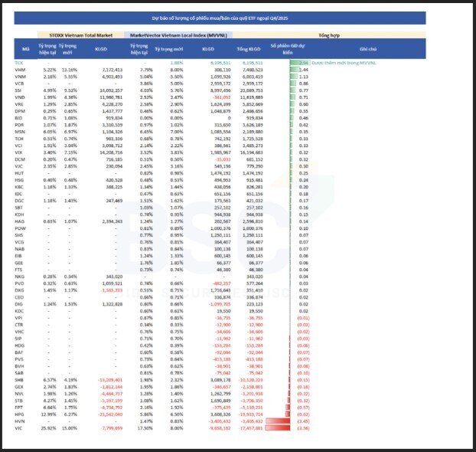
Task: Click the 'Tổng KLGD' column header
Action: 249,49
